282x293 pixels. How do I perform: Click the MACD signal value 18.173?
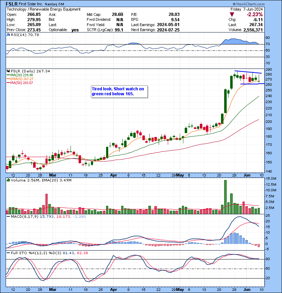63,217
